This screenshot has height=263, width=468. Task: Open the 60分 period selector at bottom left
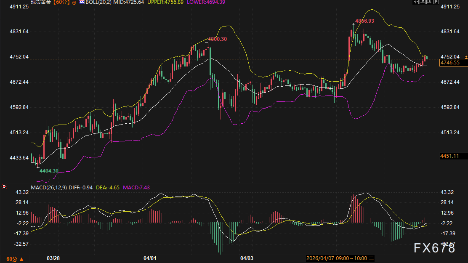[15, 258]
